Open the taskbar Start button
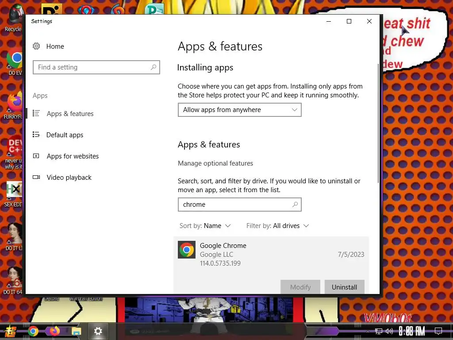453x340 pixels. click(x=10, y=331)
